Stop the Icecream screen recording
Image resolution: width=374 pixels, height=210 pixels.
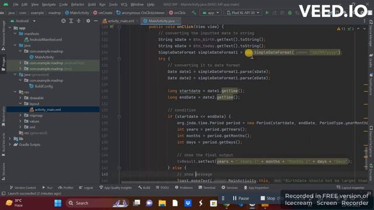coord(268,198)
